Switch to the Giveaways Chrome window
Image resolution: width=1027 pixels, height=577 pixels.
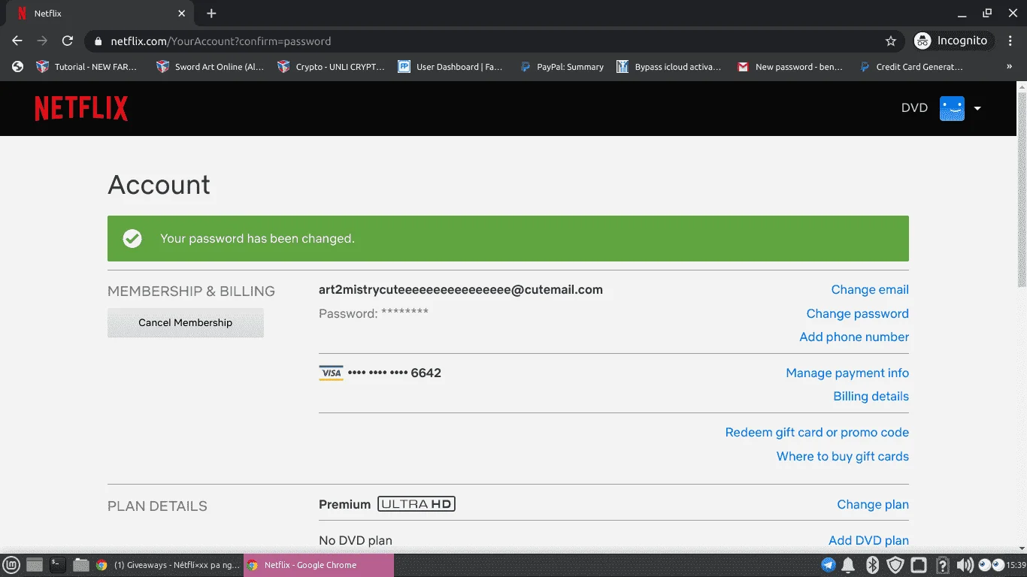tap(167, 565)
